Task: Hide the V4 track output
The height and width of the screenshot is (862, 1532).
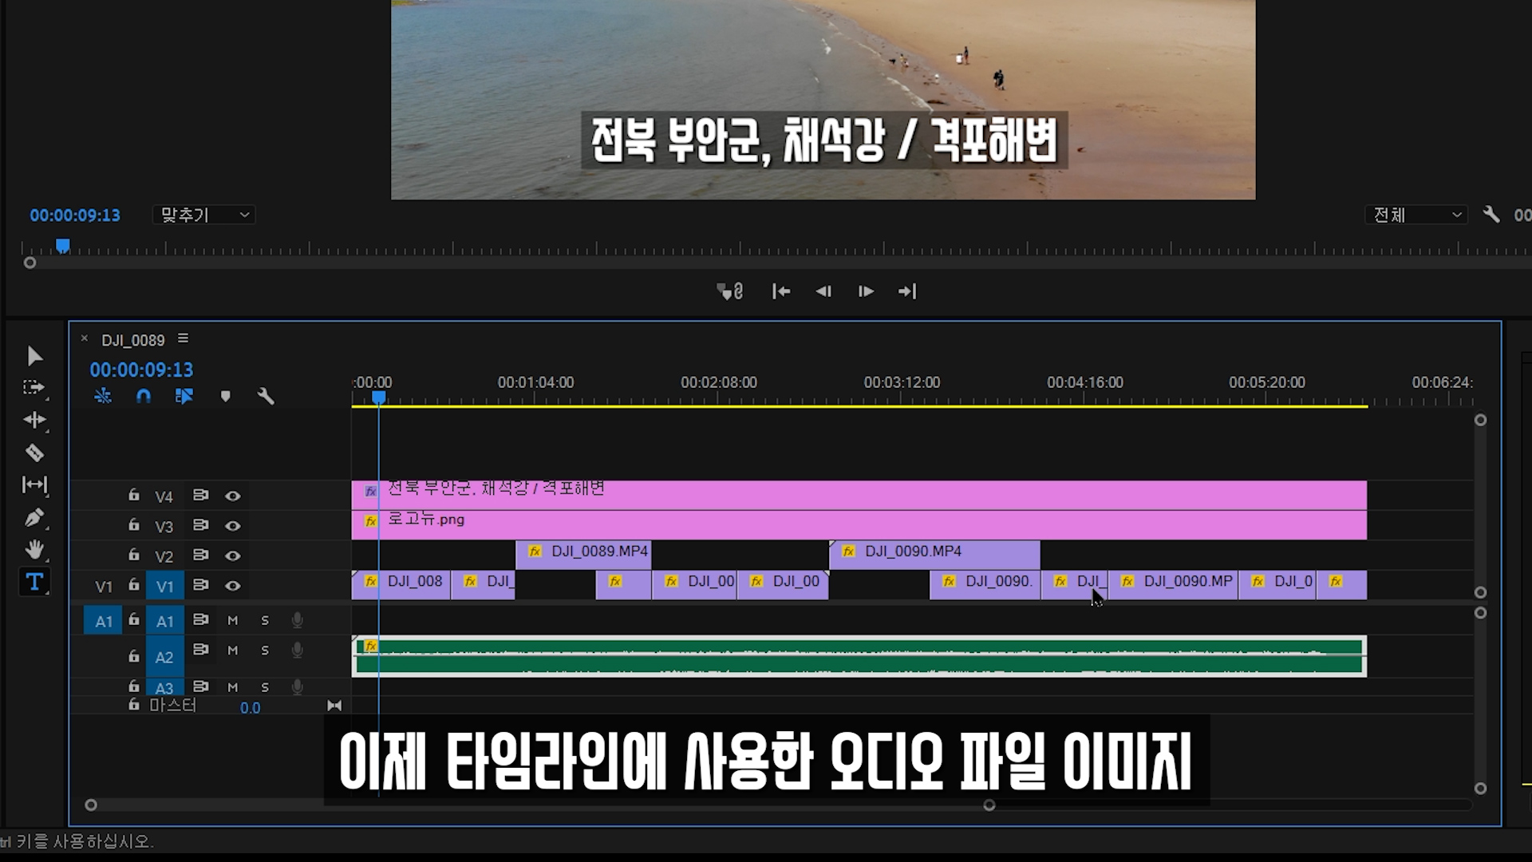Action: pyautogui.click(x=232, y=496)
